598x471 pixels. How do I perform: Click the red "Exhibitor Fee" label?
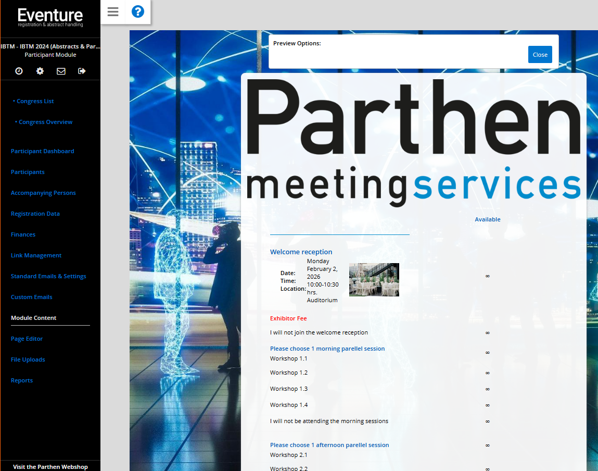(x=288, y=318)
